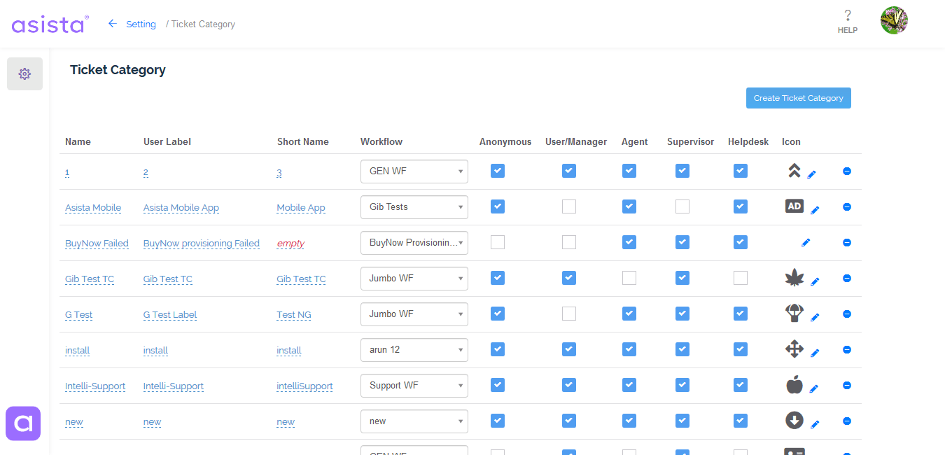945x455 pixels.
Task: Edit icon pencil for G Test row
Action: click(x=814, y=317)
